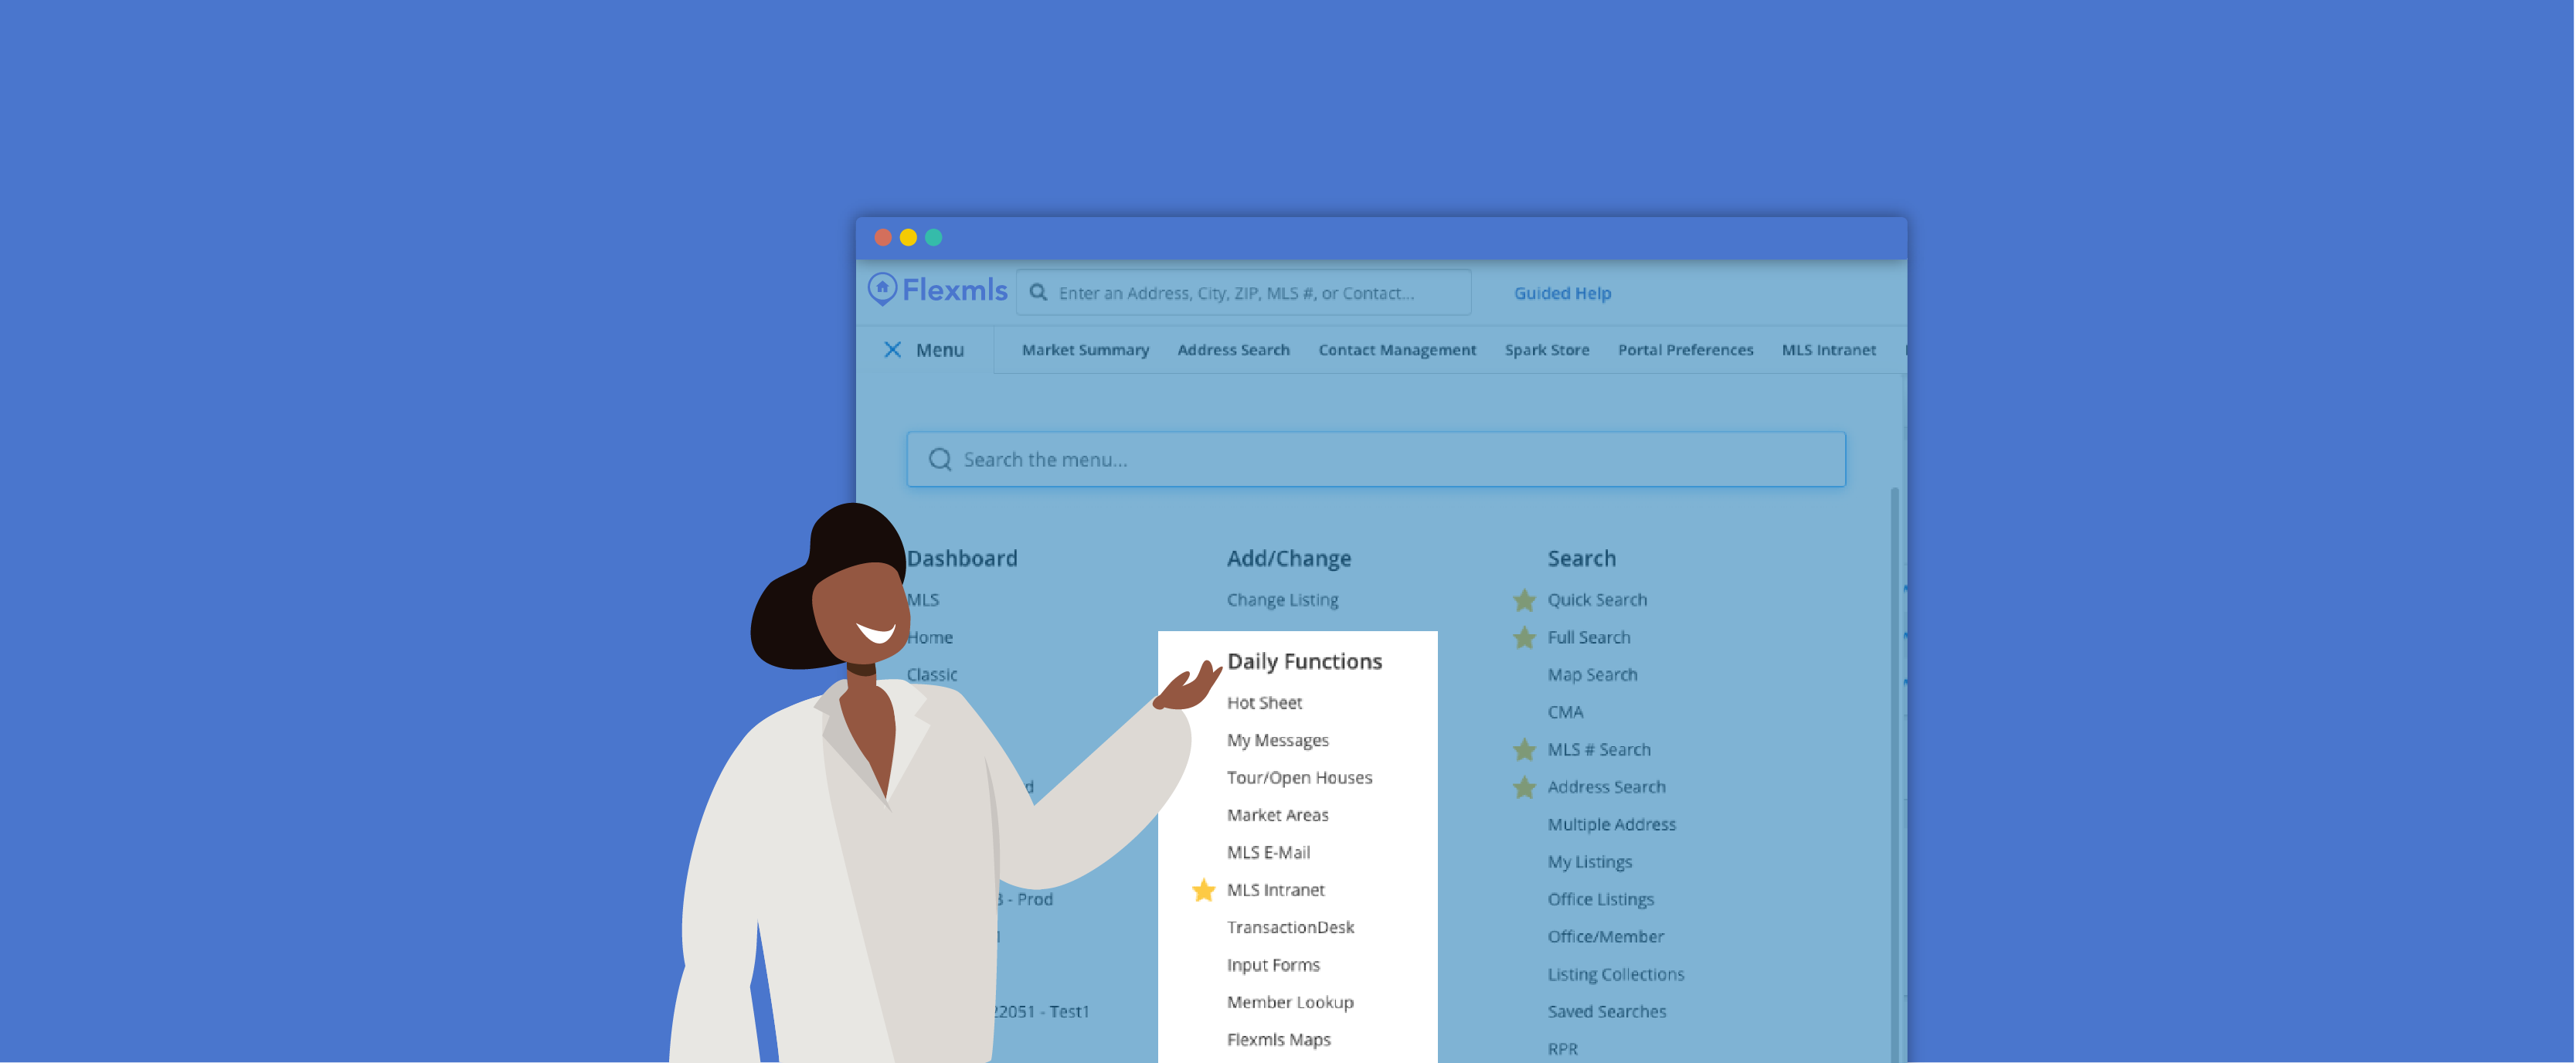Click the Add/Change section heading
This screenshot has width=2576, height=1063.
pyautogui.click(x=1288, y=558)
